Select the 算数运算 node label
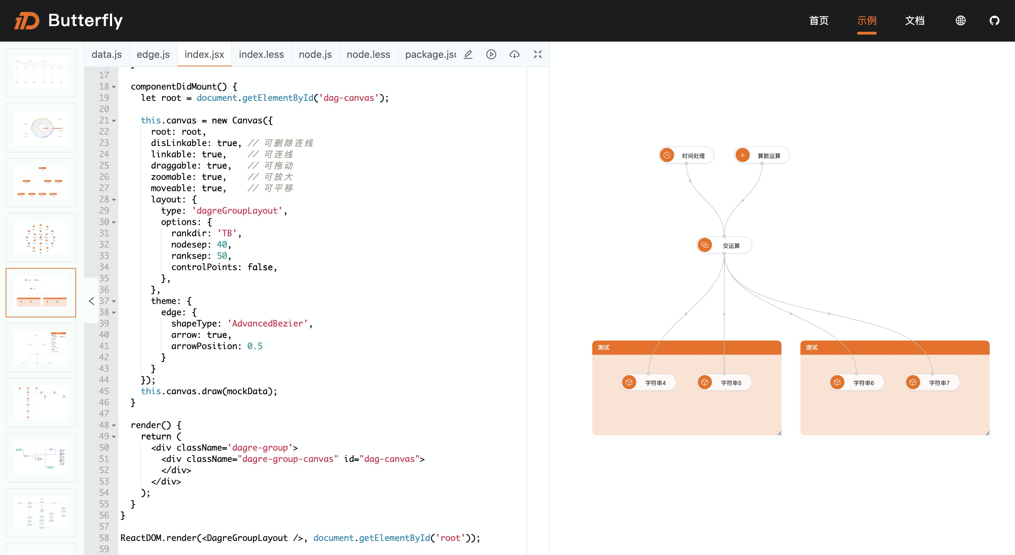 click(769, 156)
